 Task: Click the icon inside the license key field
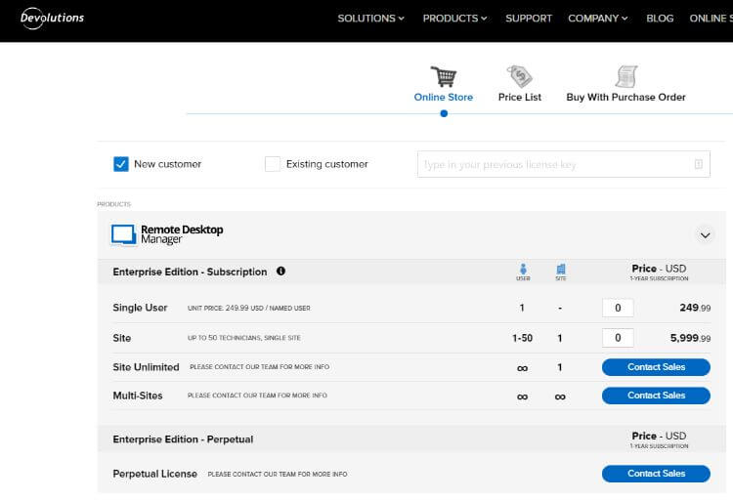pos(699,164)
